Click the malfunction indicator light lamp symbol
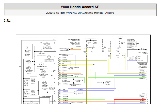 47,44
